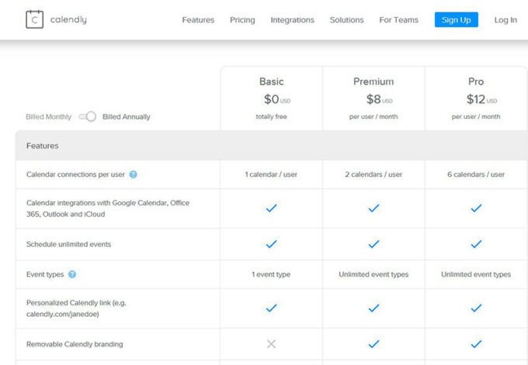Select the Billed Annually label
The height and width of the screenshot is (365, 528).
tap(127, 117)
